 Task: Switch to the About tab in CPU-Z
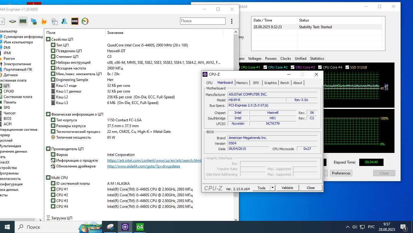tap(298, 83)
